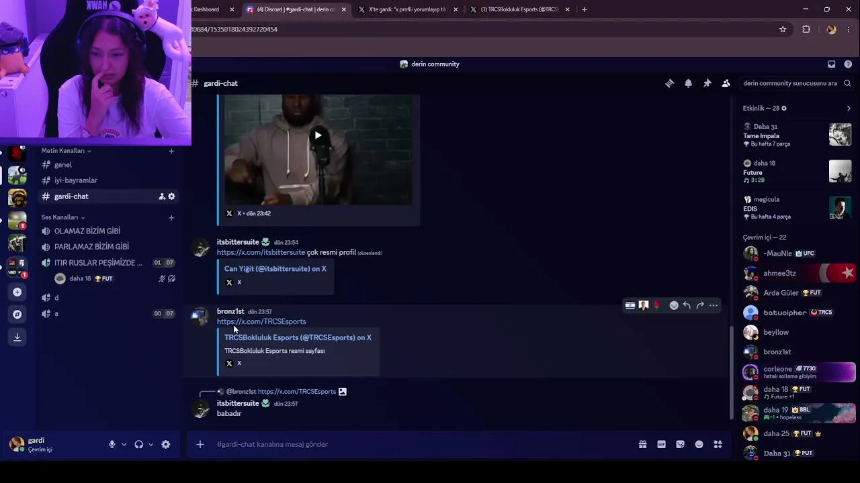Open more options for bronz1st's message
Viewport: 860px width, 483px height.
(714, 305)
